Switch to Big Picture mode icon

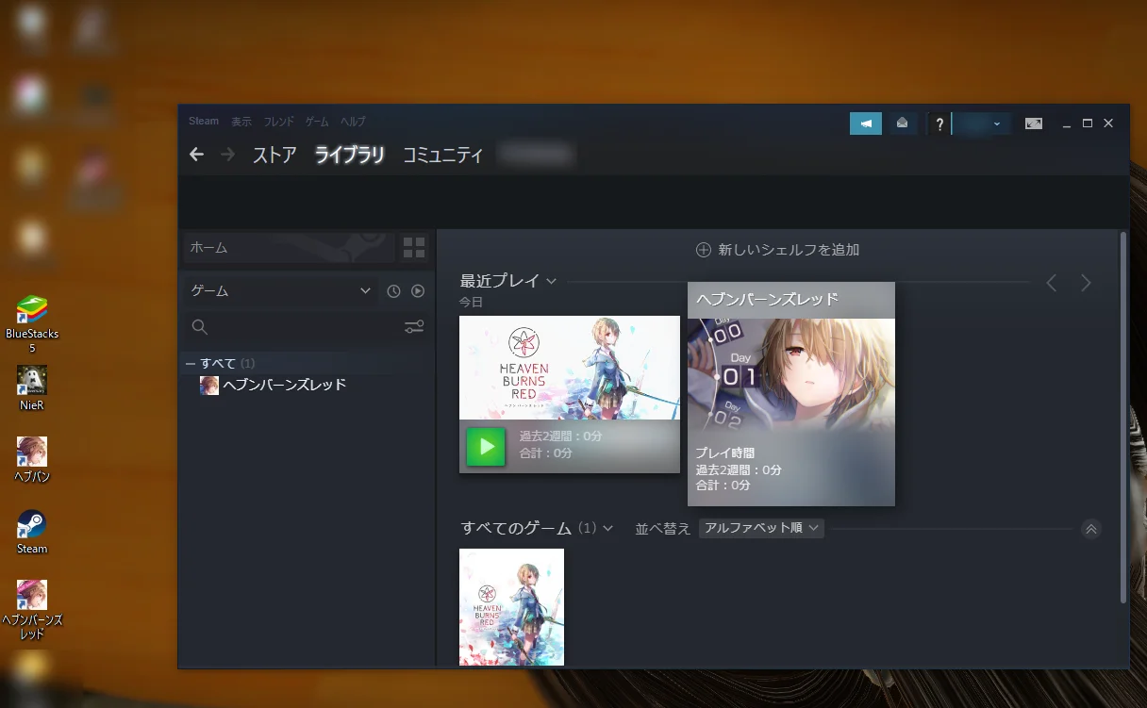click(1034, 123)
